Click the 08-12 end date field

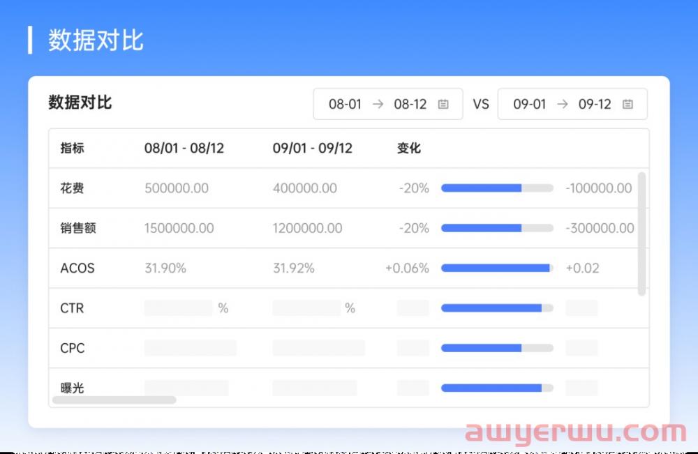[410, 104]
